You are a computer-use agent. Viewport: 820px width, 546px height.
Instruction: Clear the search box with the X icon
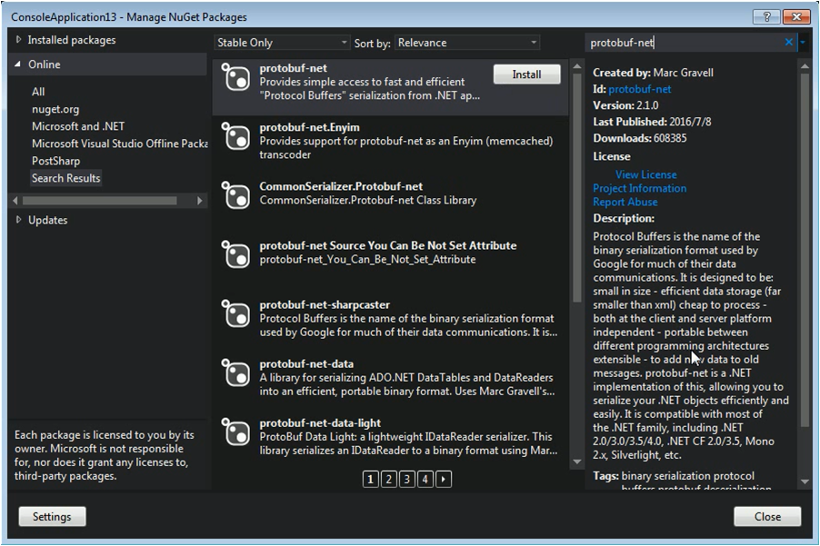coord(788,43)
